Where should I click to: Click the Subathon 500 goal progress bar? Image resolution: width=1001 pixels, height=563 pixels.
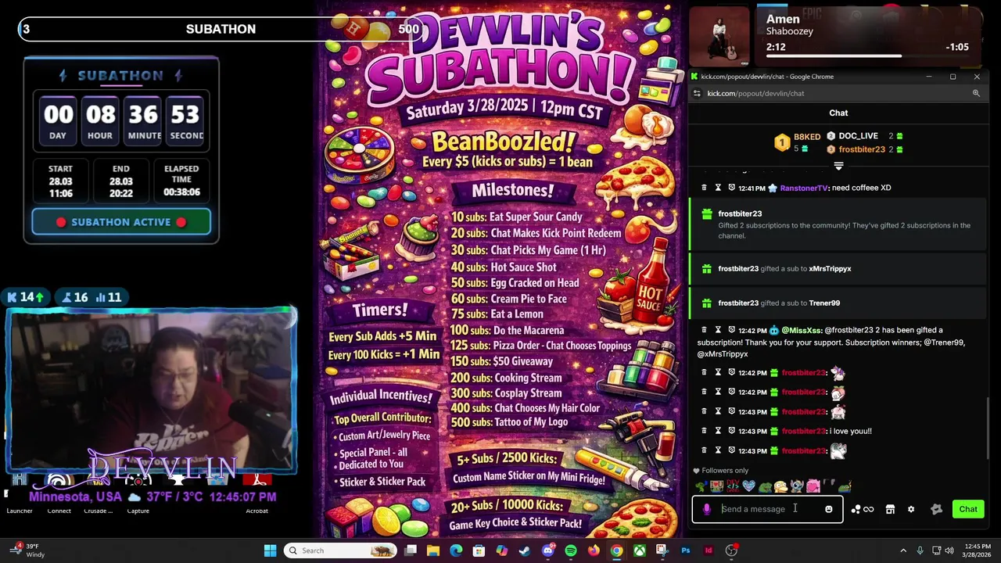[221, 29]
